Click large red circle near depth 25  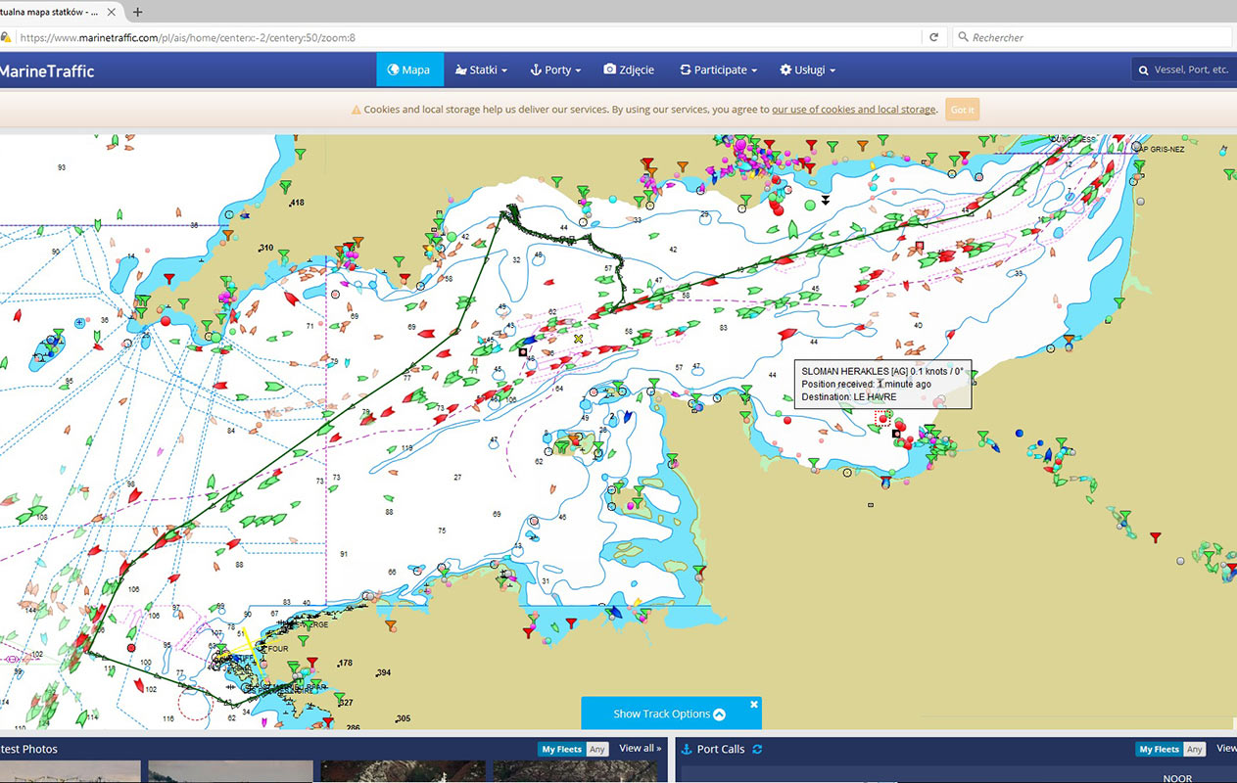tap(166, 320)
